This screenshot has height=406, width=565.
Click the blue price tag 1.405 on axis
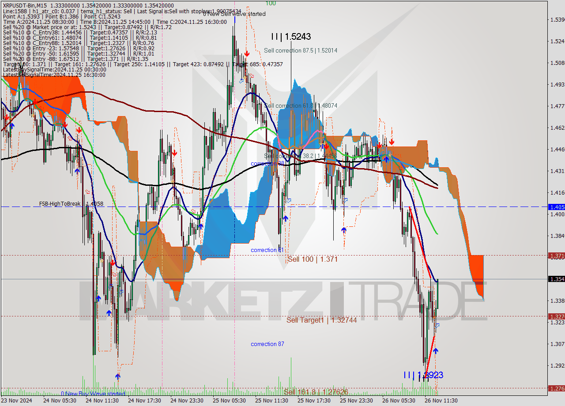tap(556, 207)
